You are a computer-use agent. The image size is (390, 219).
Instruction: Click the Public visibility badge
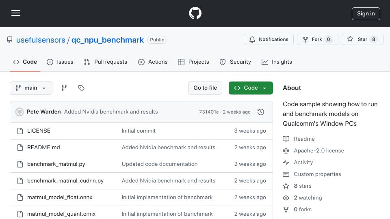click(x=157, y=40)
